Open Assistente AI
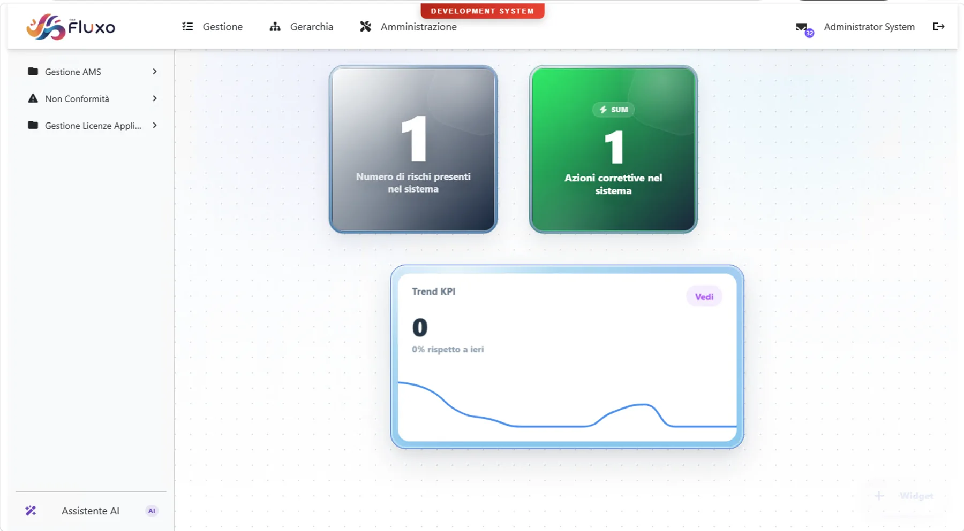Image resolution: width=964 pixels, height=531 pixels. 91,511
